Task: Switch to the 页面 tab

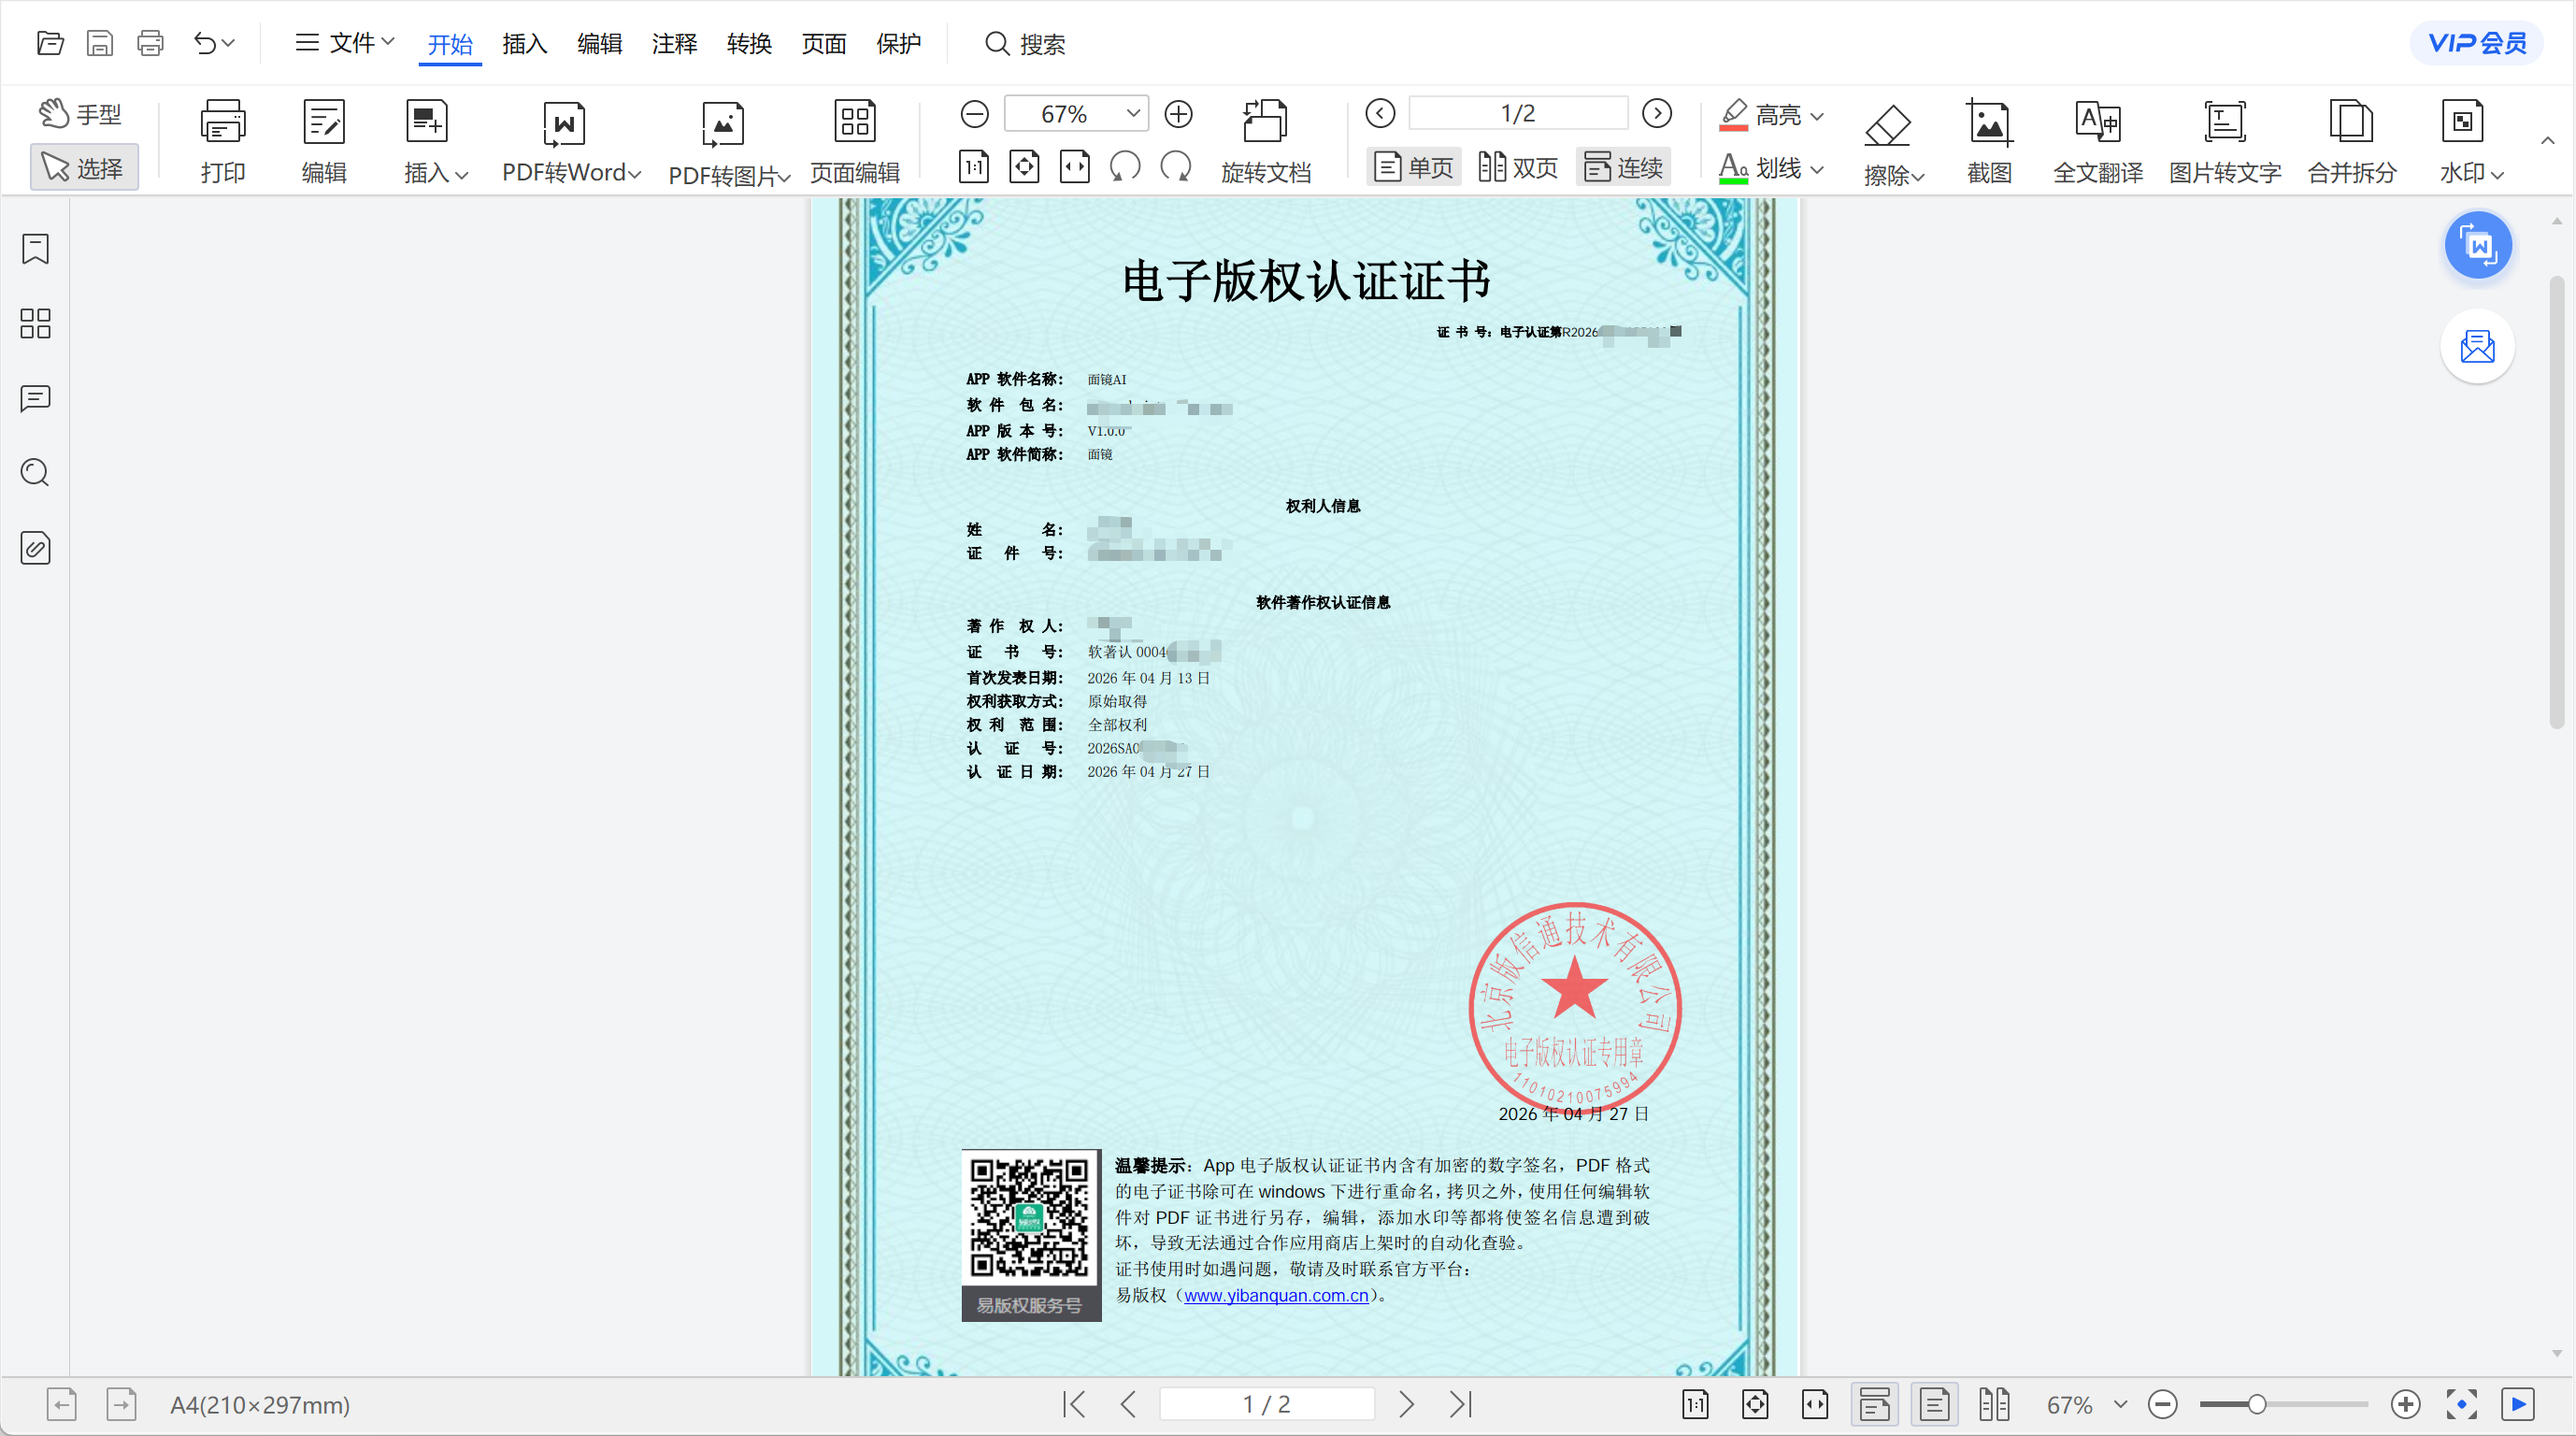Action: pos(824,44)
